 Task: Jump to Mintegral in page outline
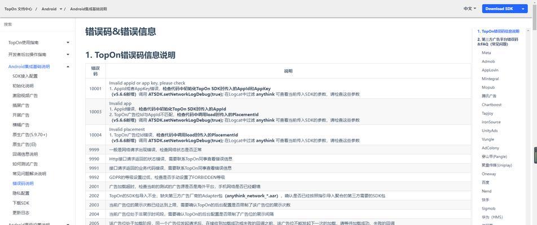(490, 79)
